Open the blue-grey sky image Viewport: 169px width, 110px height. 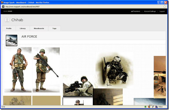pyautogui.click(x=150, y=102)
